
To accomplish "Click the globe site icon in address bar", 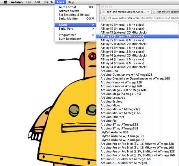I will click(110, 18).
